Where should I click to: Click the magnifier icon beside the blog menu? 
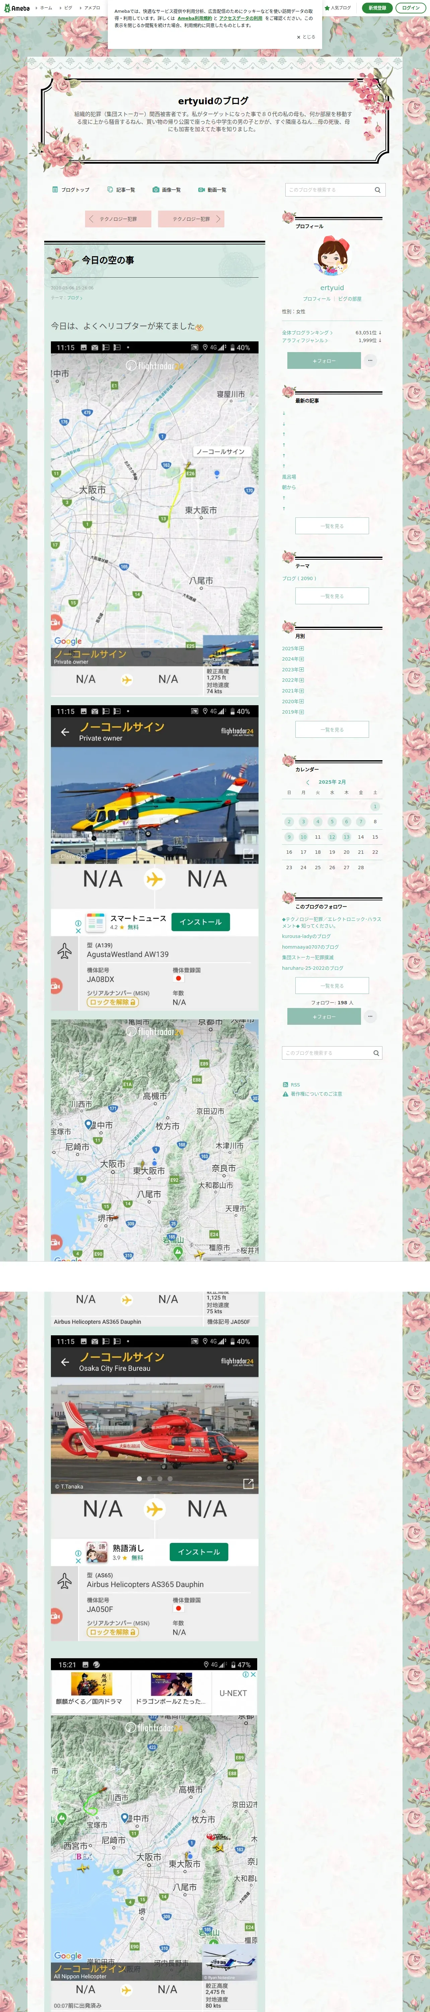point(378,190)
